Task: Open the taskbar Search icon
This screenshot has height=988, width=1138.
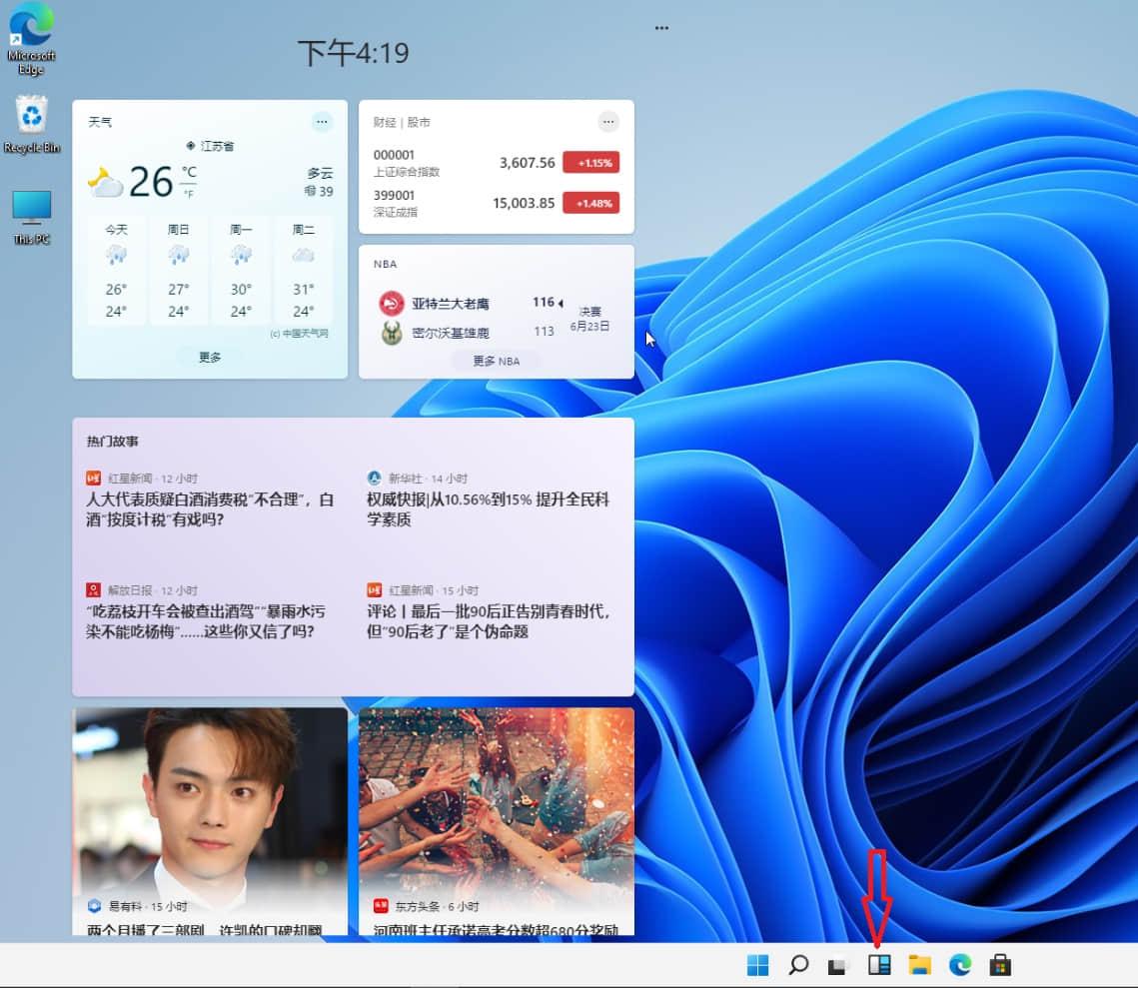Action: point(798,965)
